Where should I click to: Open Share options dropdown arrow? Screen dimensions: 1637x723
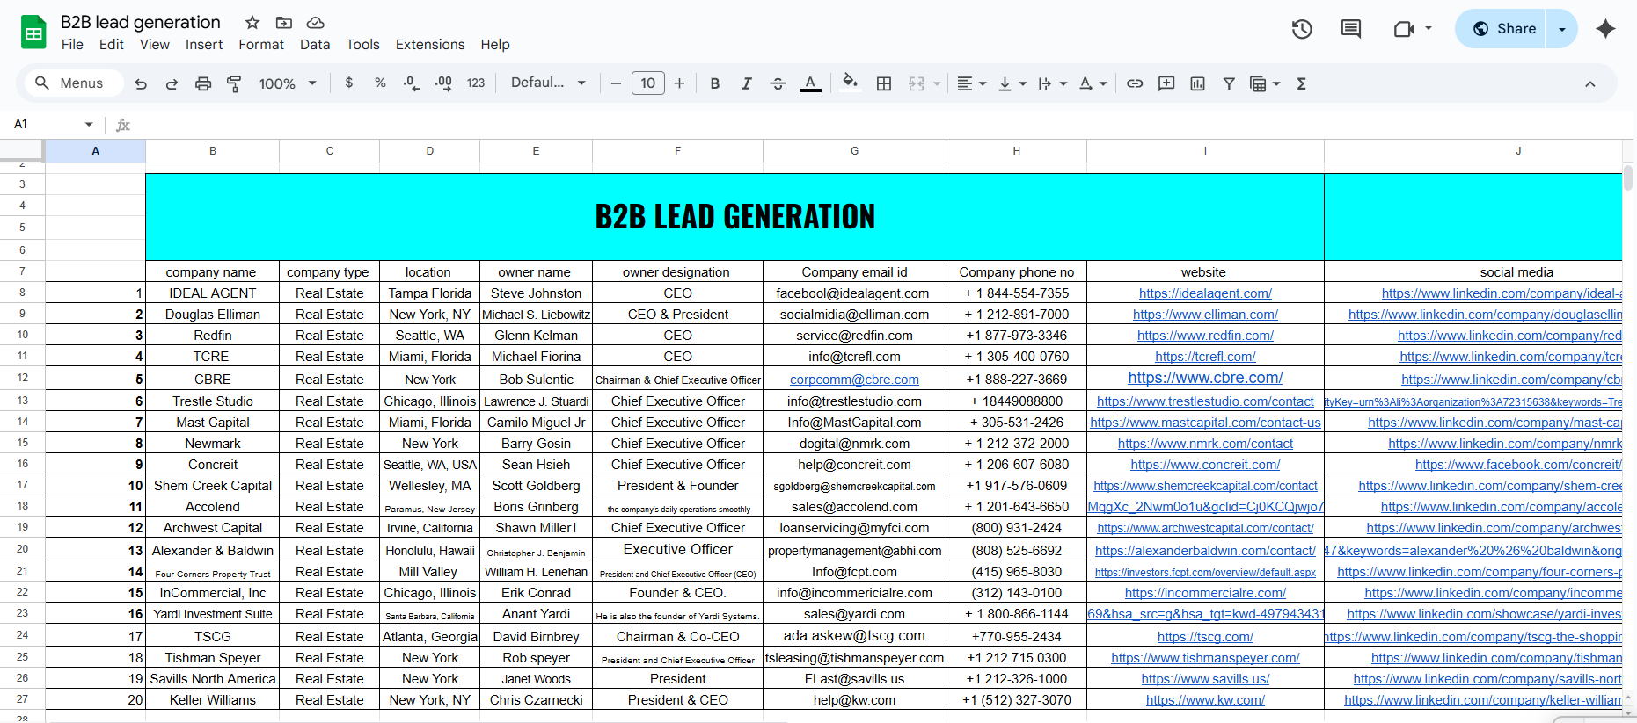pyautogui.click(x=1562, y=29)
